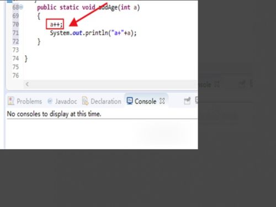Image resolution: width=276 pixels, height=207 pixels.
Task: Click the editor's left scroll arrow
Action: coord(27,84)
